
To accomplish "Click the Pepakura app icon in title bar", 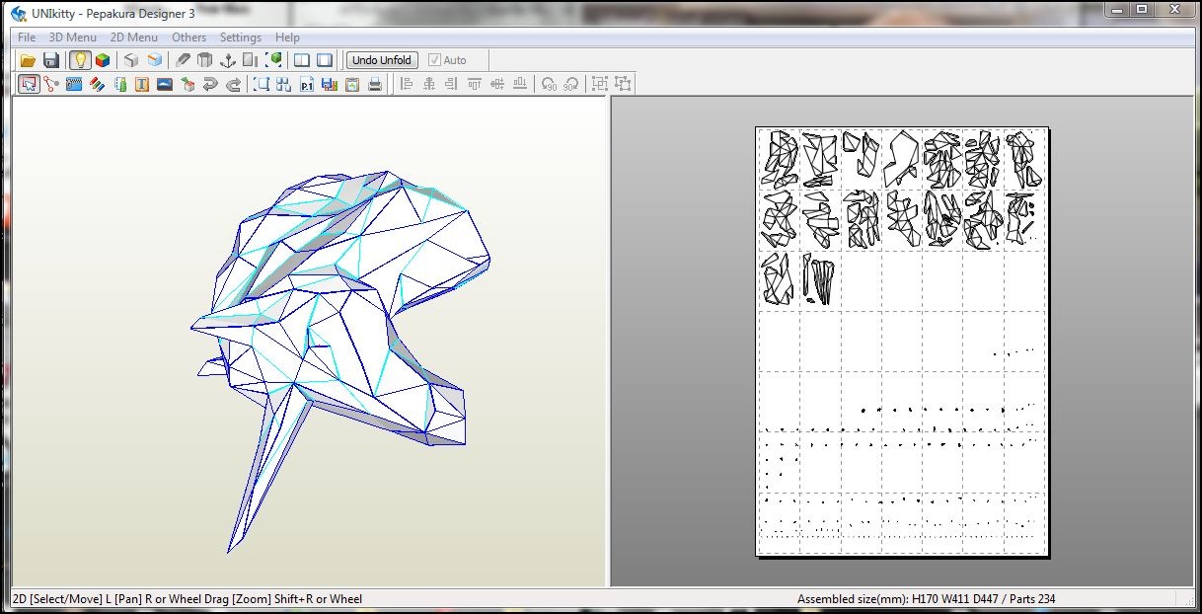I will [18, 13].
